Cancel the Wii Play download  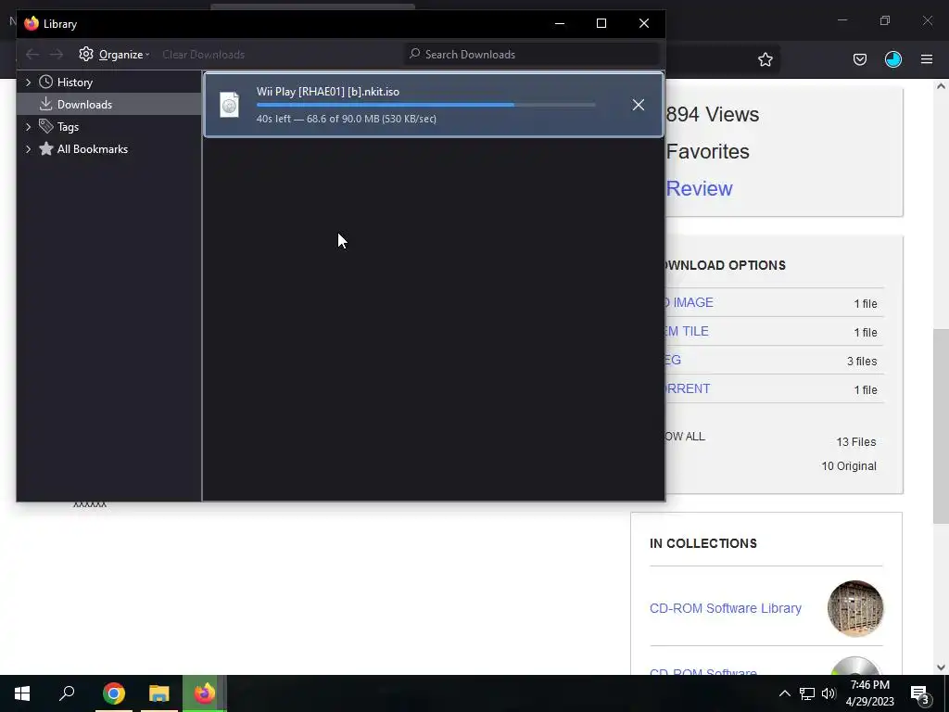pos(638,105)
